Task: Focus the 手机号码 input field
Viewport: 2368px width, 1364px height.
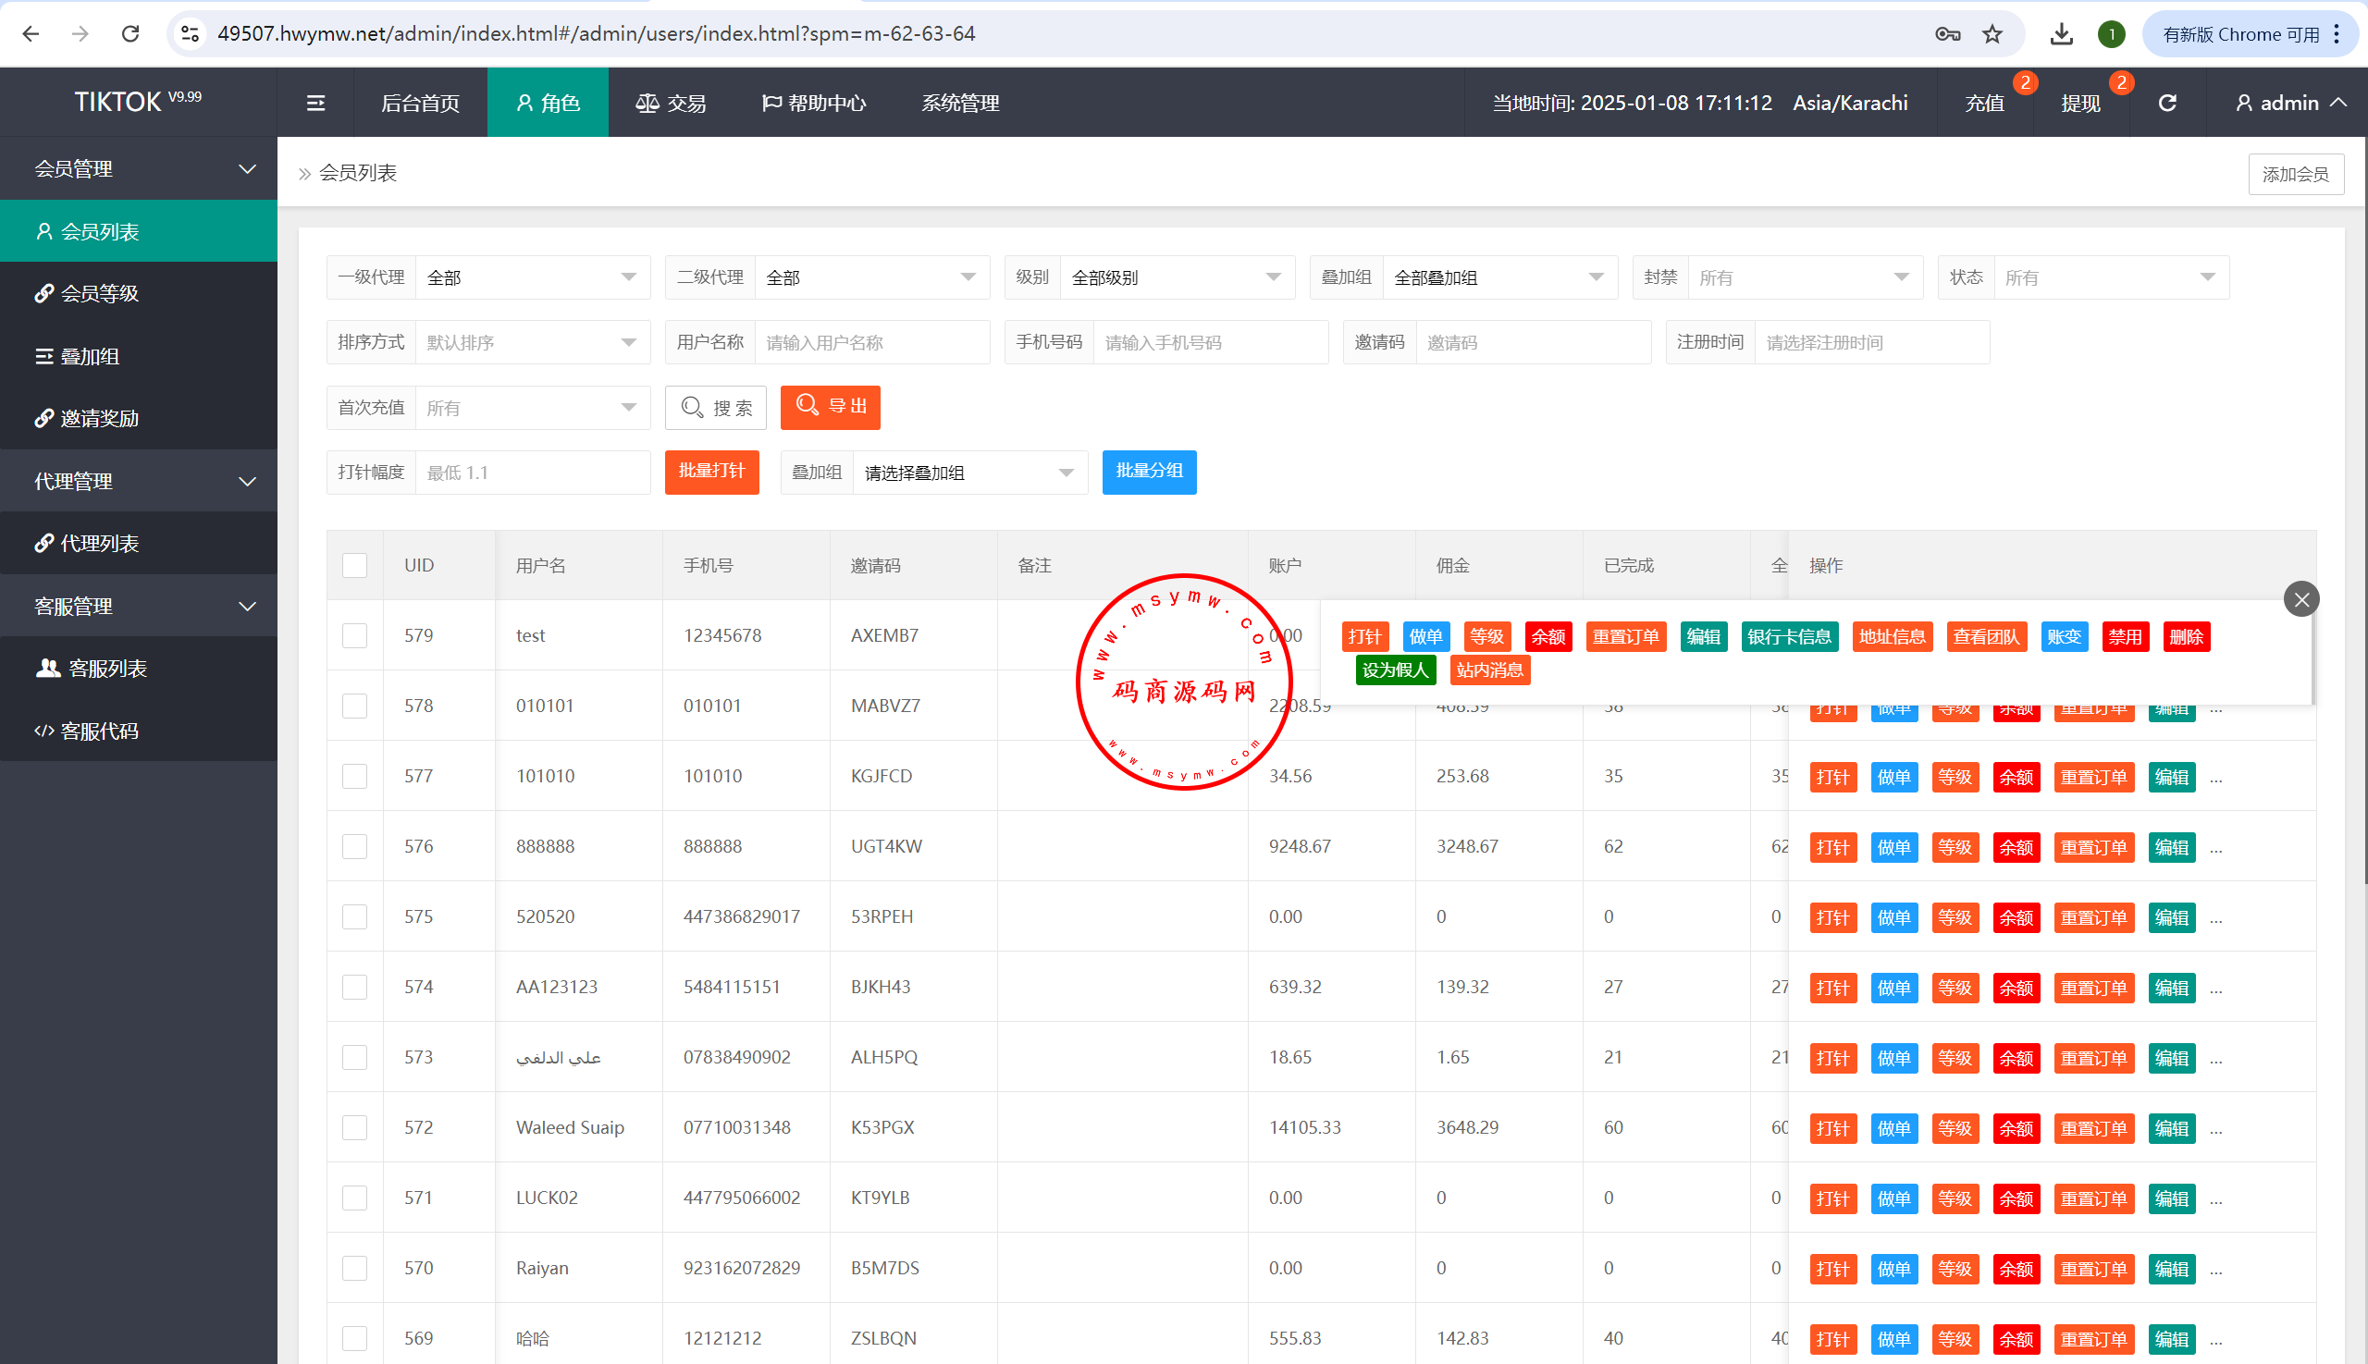Action: point(1211,343)
